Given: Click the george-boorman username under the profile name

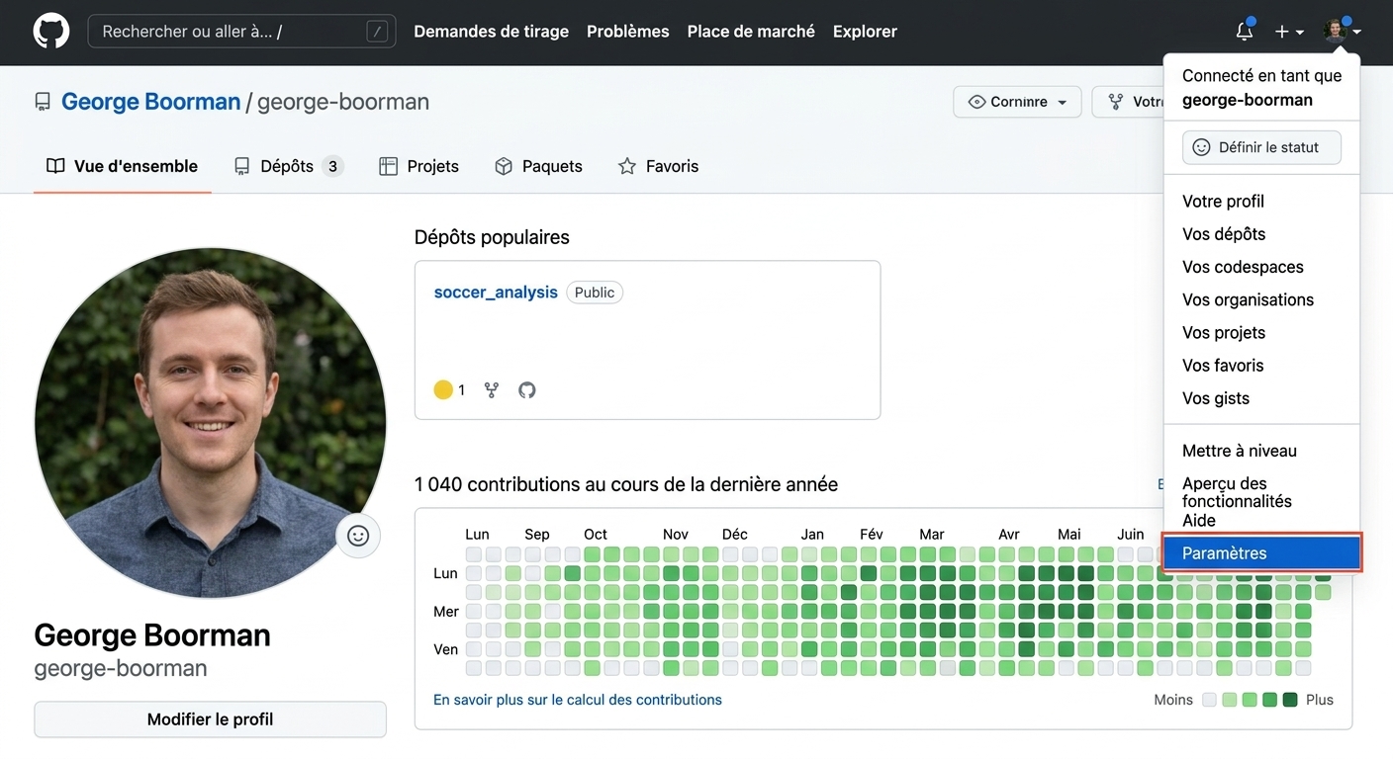Looking at the screenshot, I should coord(121,668).
